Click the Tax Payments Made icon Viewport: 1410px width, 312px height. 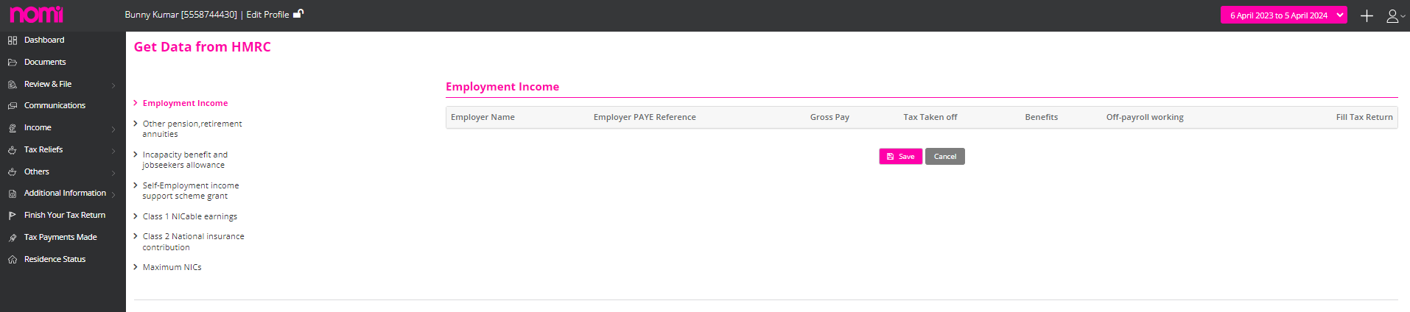pos(13,238)
